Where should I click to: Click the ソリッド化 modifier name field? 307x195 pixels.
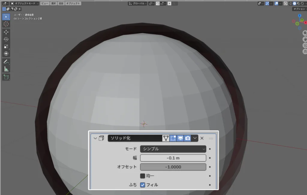pyautogui.click(x=135, y=138)
